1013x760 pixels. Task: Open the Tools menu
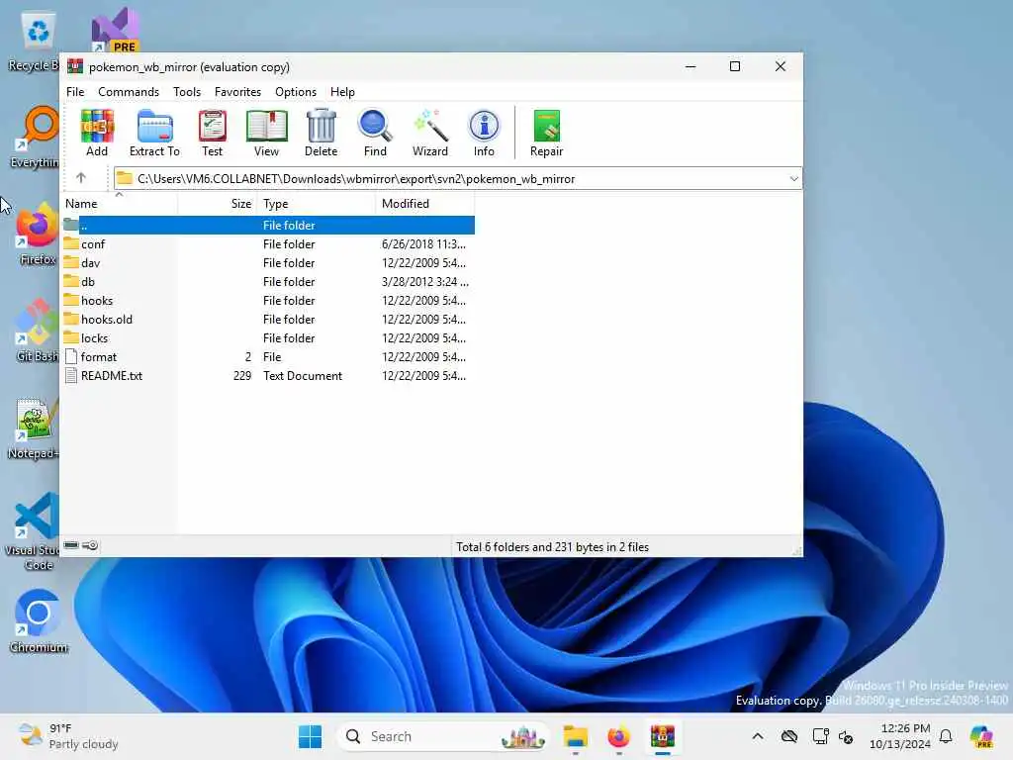point(187,92)
